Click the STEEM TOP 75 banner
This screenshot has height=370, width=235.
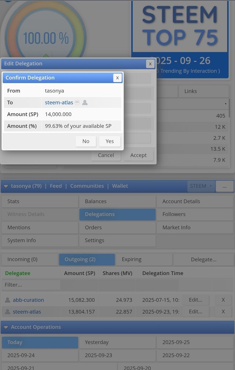(180, 39)
